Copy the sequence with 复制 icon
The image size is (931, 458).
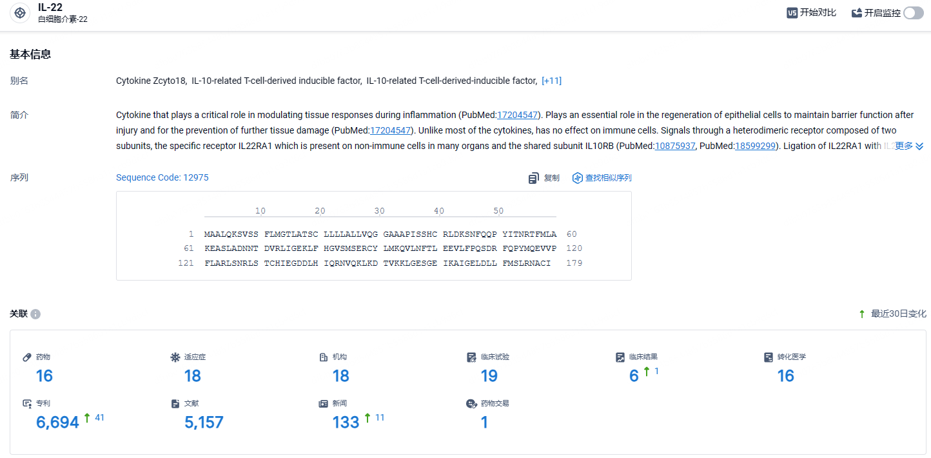(x=533, y=178)
